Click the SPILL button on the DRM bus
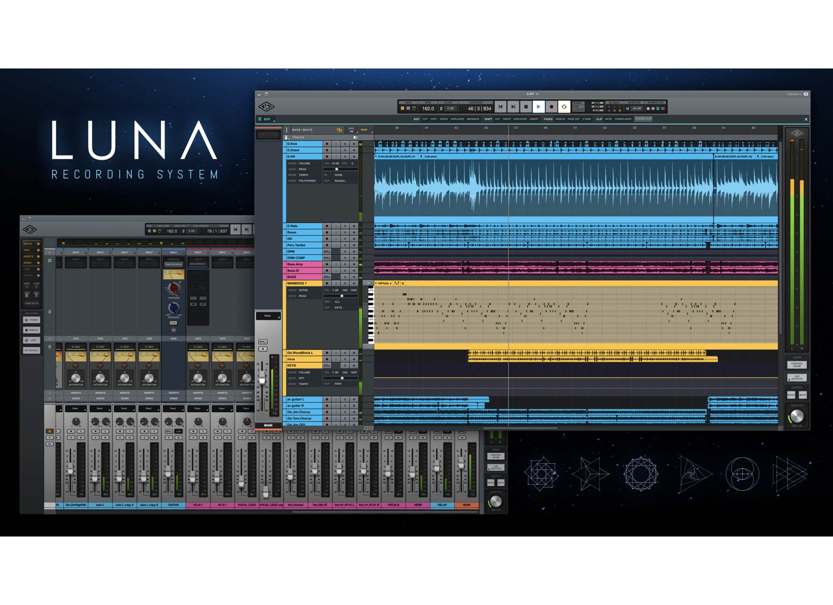Viewport: 833px width, 605px height. (327, 252)
